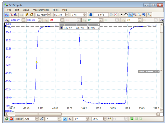Viewport: 167px width, 125px height.
Task: Switch to Persistence mode icon
Action: point(11,15)
